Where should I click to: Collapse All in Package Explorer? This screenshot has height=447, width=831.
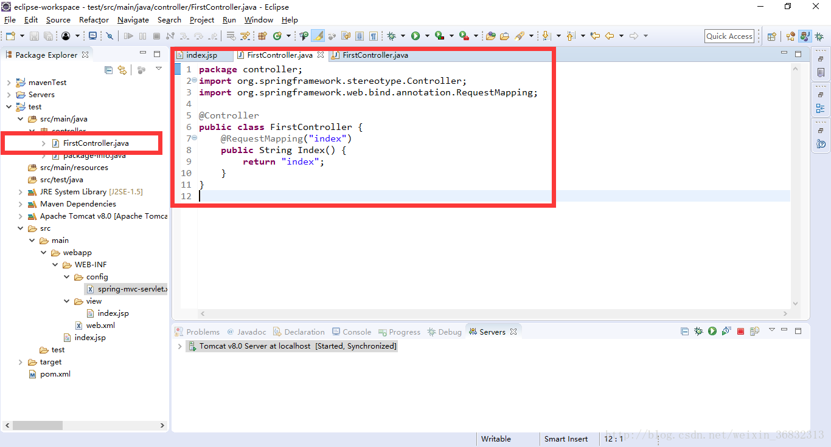(108, 70)
